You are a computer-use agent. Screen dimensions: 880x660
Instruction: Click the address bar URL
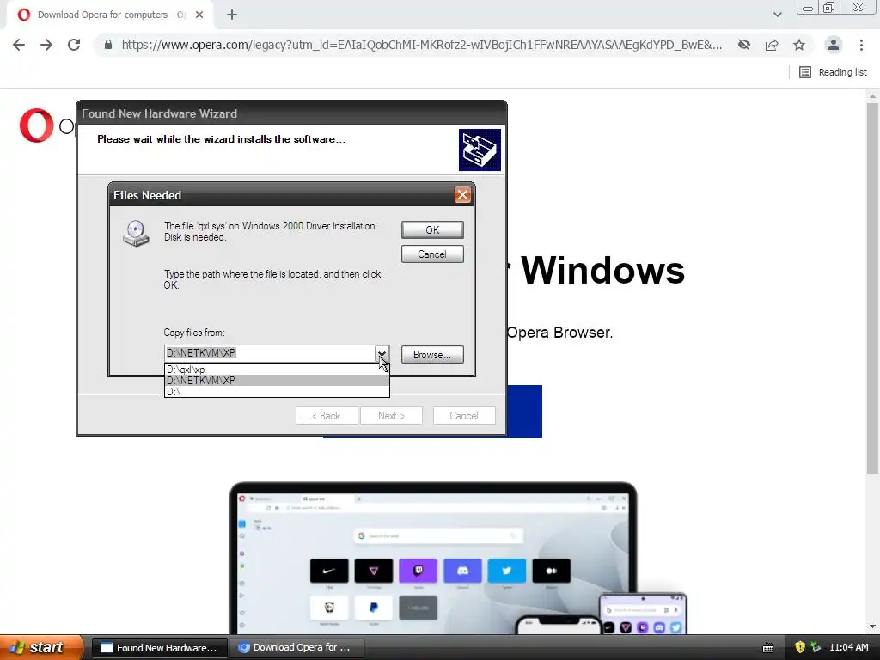(421, 45)
